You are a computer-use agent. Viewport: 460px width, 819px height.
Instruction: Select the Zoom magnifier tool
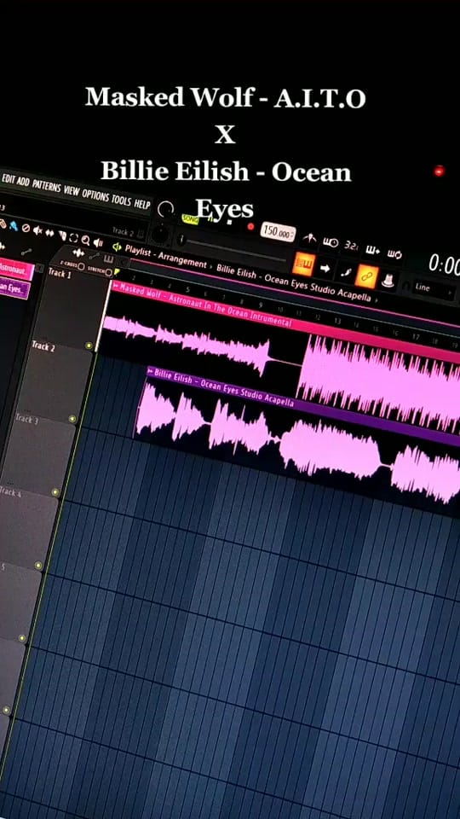pos(85,241)
